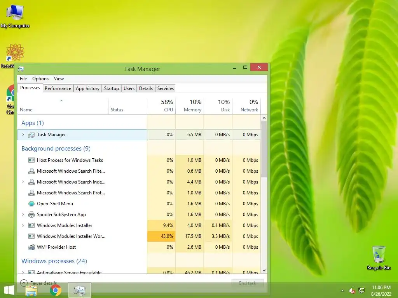
Task: Click the Spooler SubSystem App printer icon
Action: [x=31, y=215]
